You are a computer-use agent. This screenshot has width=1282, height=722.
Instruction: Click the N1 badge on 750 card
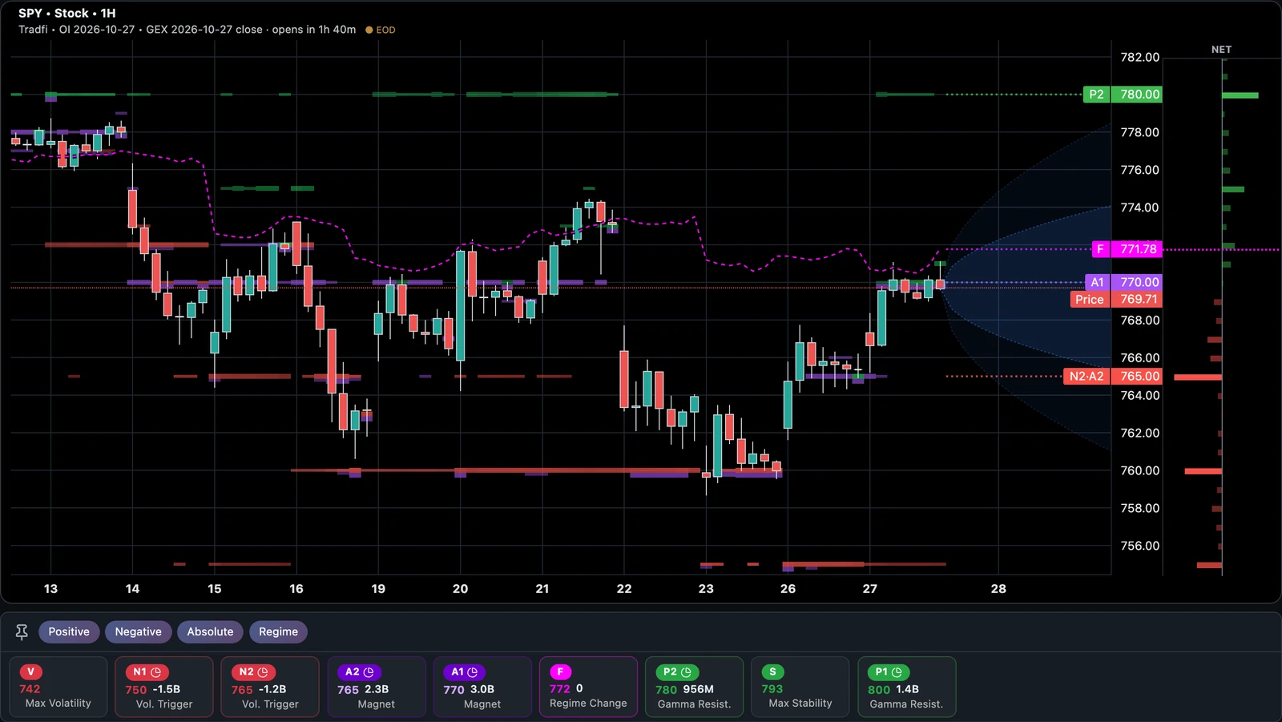147,672
